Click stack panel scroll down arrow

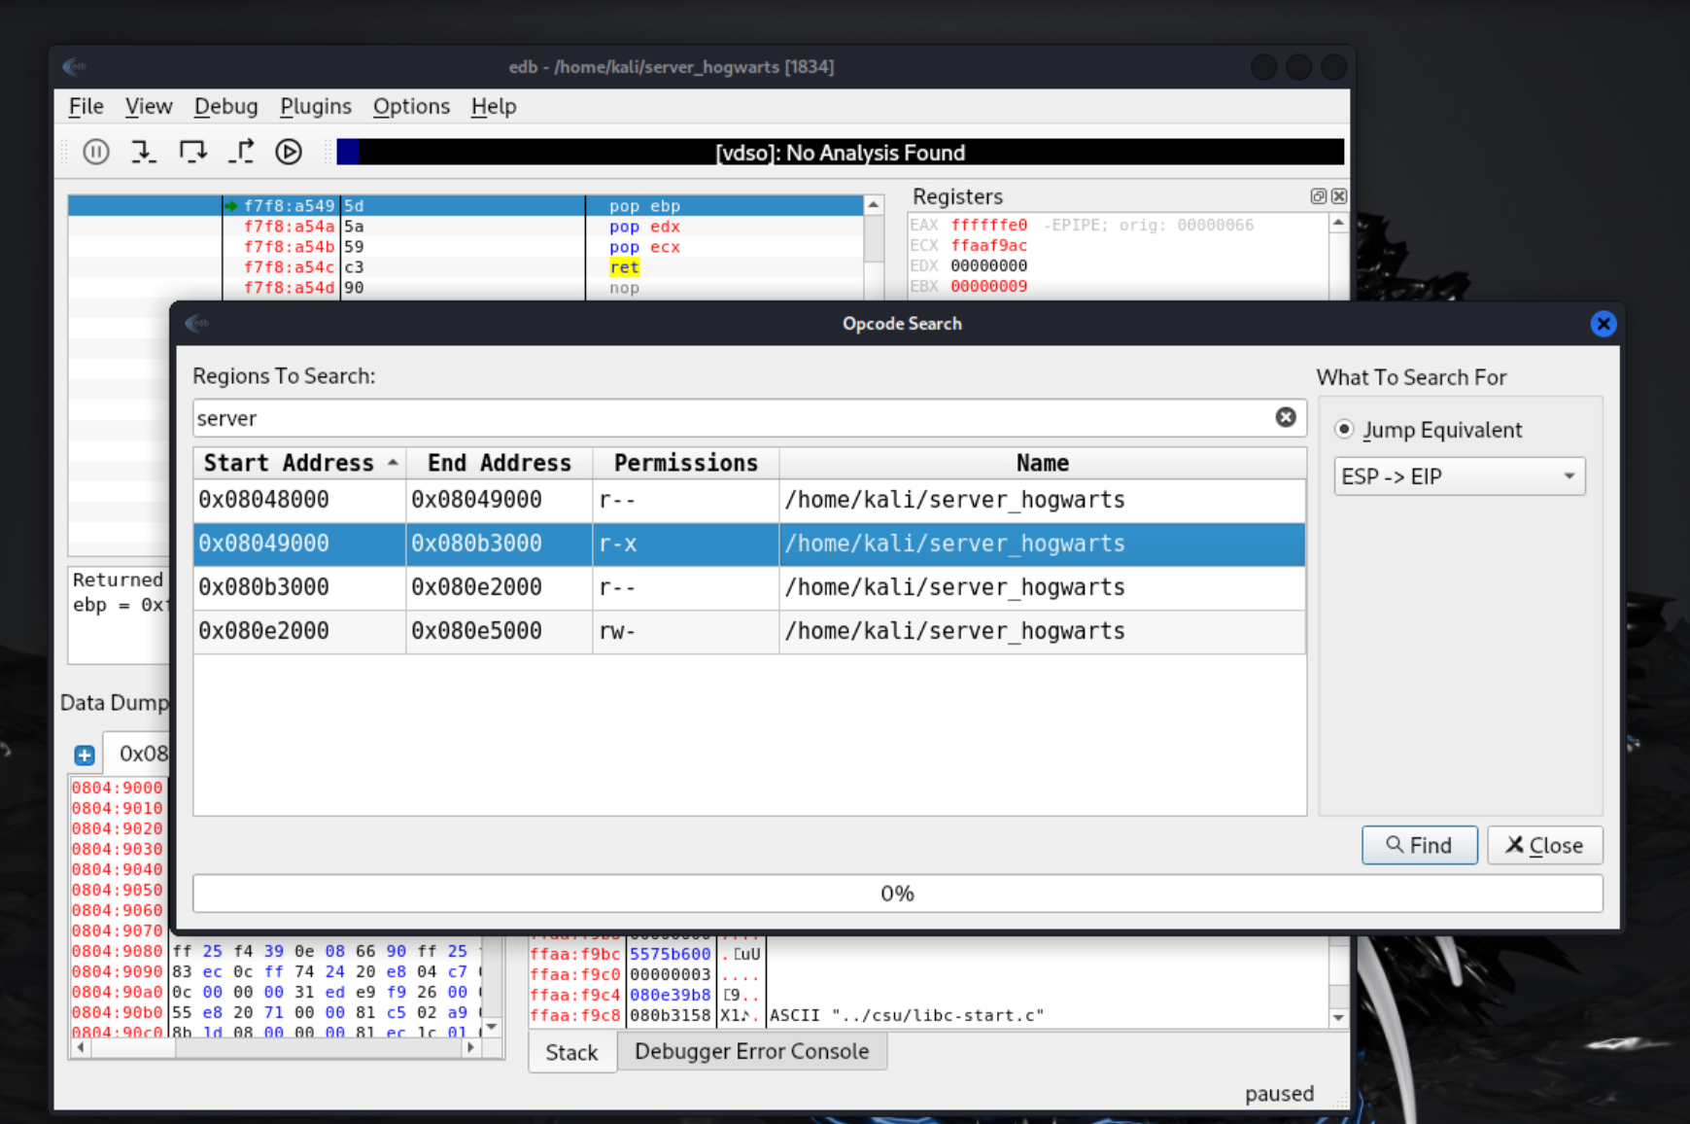pos(1338,1018)
